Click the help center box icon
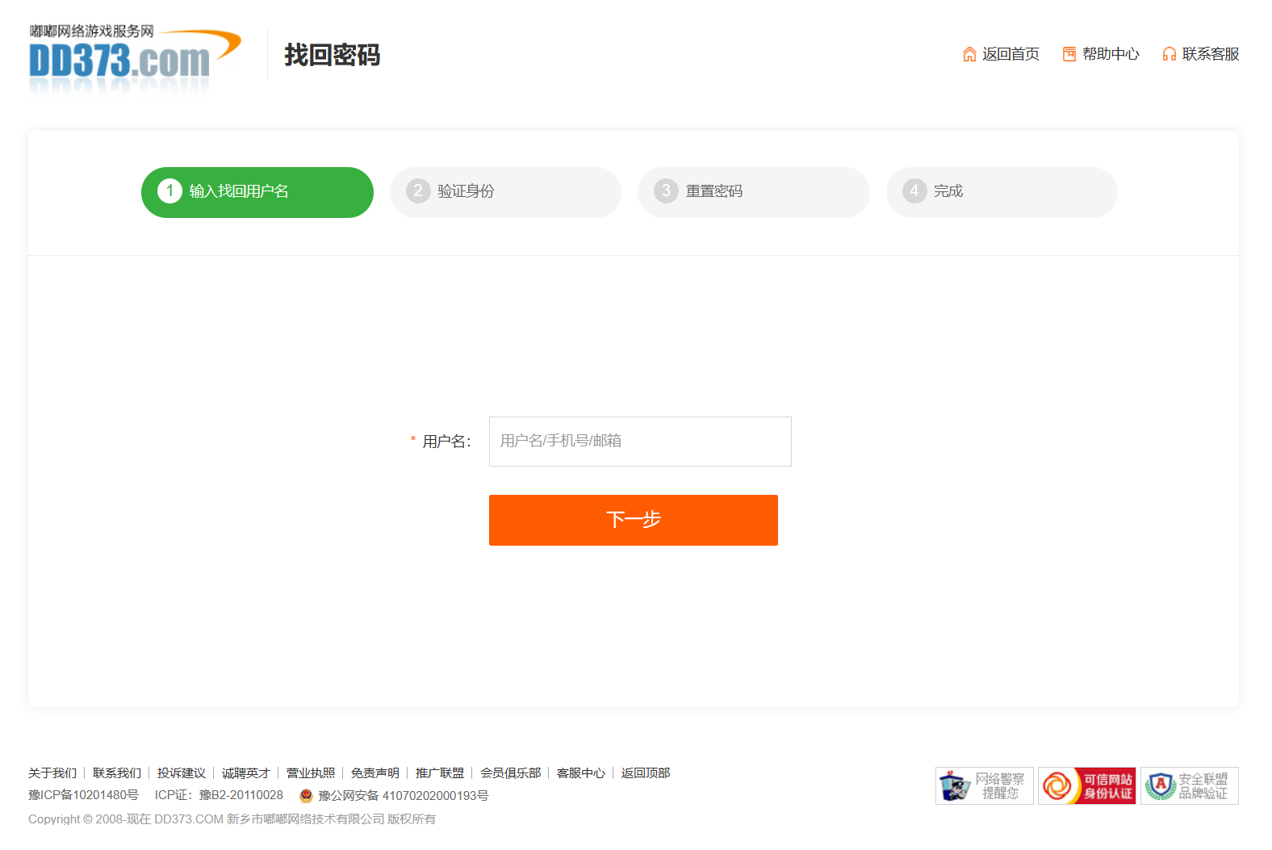This screenshot has height=850, width=1272. tap(1069, 54)
